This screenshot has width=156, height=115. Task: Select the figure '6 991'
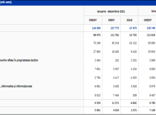click(x=97, y=86)
